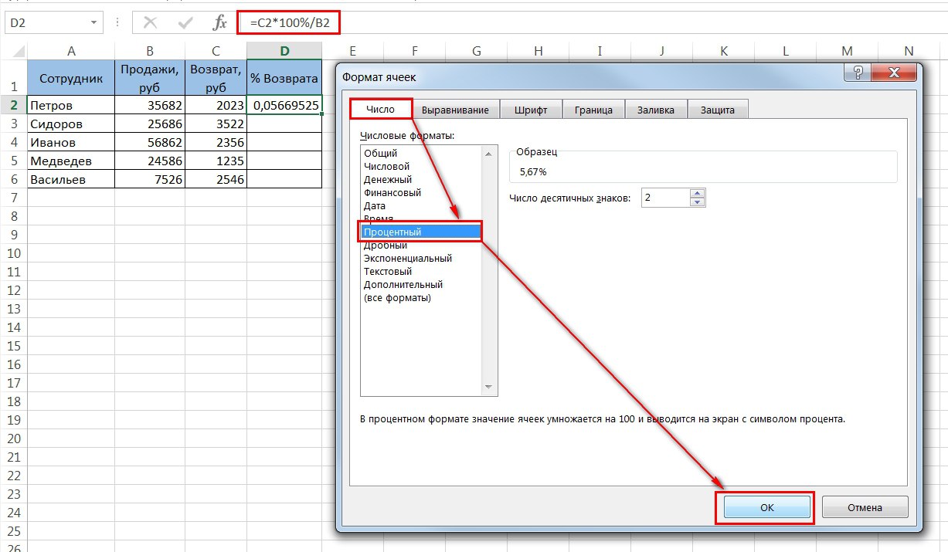Select cell D2 with value 0,05669525
Viewport: 948px width, 552px height.
tap(284, 105)
